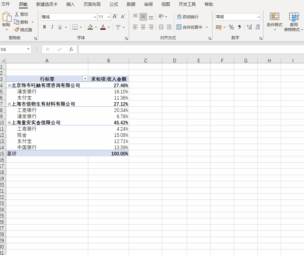Switch to the 页面布局 tab

[x=92, y=4]
